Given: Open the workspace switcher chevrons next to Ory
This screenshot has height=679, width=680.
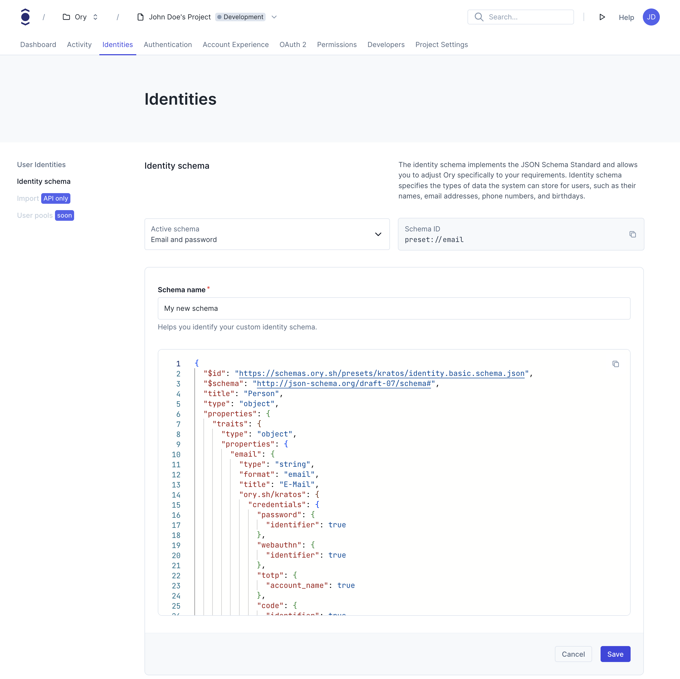Looking at the screenshot, I should [x=95, y=17].
